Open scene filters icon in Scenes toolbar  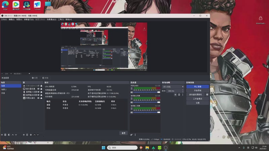(x=9, y=135)
